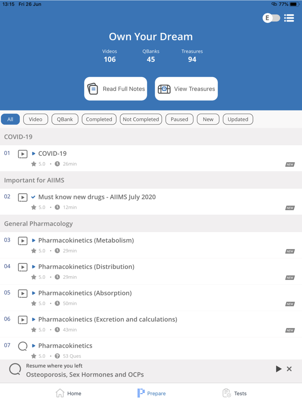Viewport: 302px width, 403px height.
Task: Switch to the Prepare tab
Action: click(151, 393)
